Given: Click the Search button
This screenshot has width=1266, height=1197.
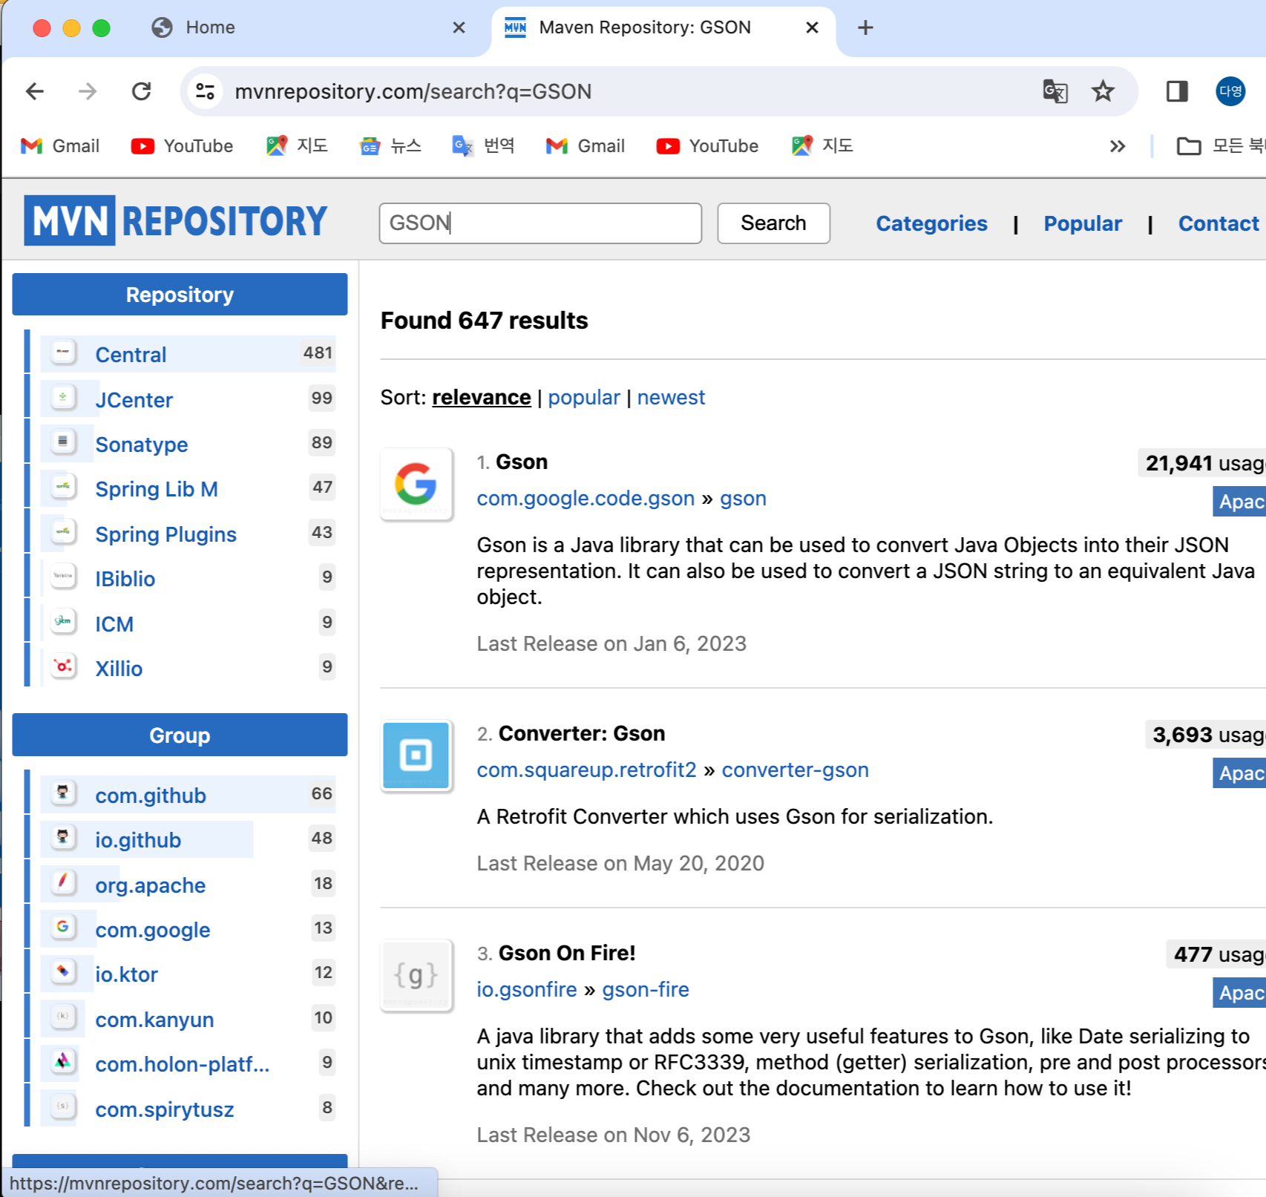Looking at the screenshot, I should pyautogui.click(x=773, y=223).
